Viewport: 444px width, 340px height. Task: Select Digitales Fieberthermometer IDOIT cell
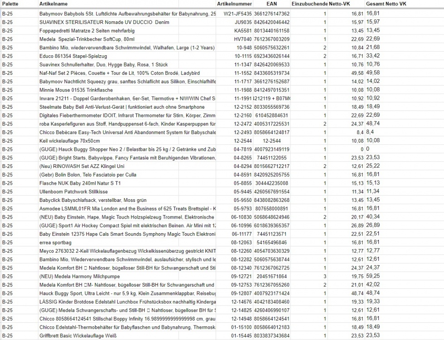tap(127, 115)
